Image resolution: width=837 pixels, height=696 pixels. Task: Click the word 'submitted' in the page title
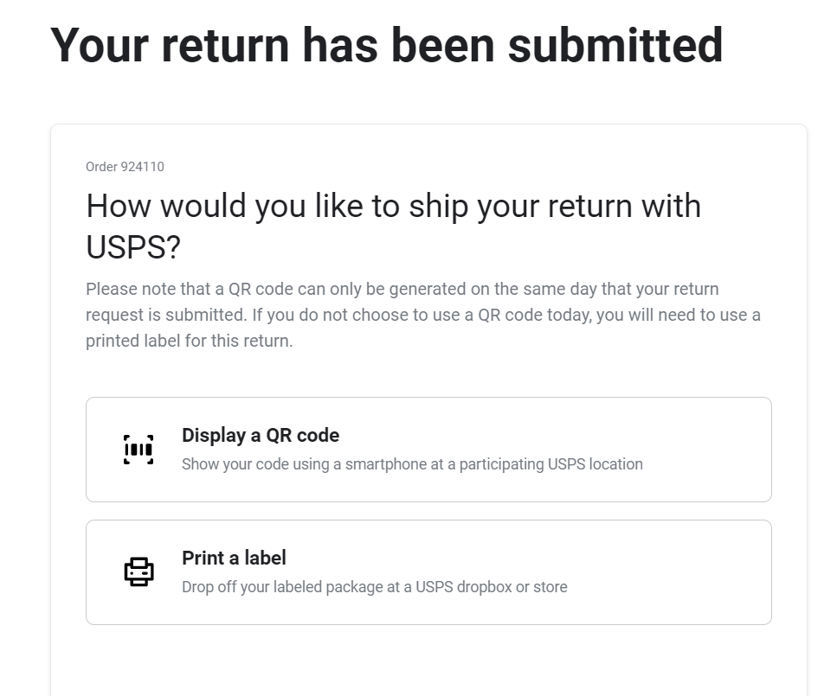[x=615, y=45]
